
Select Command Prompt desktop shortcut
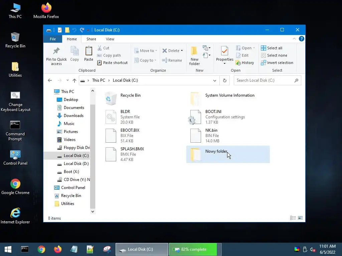click(15, 131)
